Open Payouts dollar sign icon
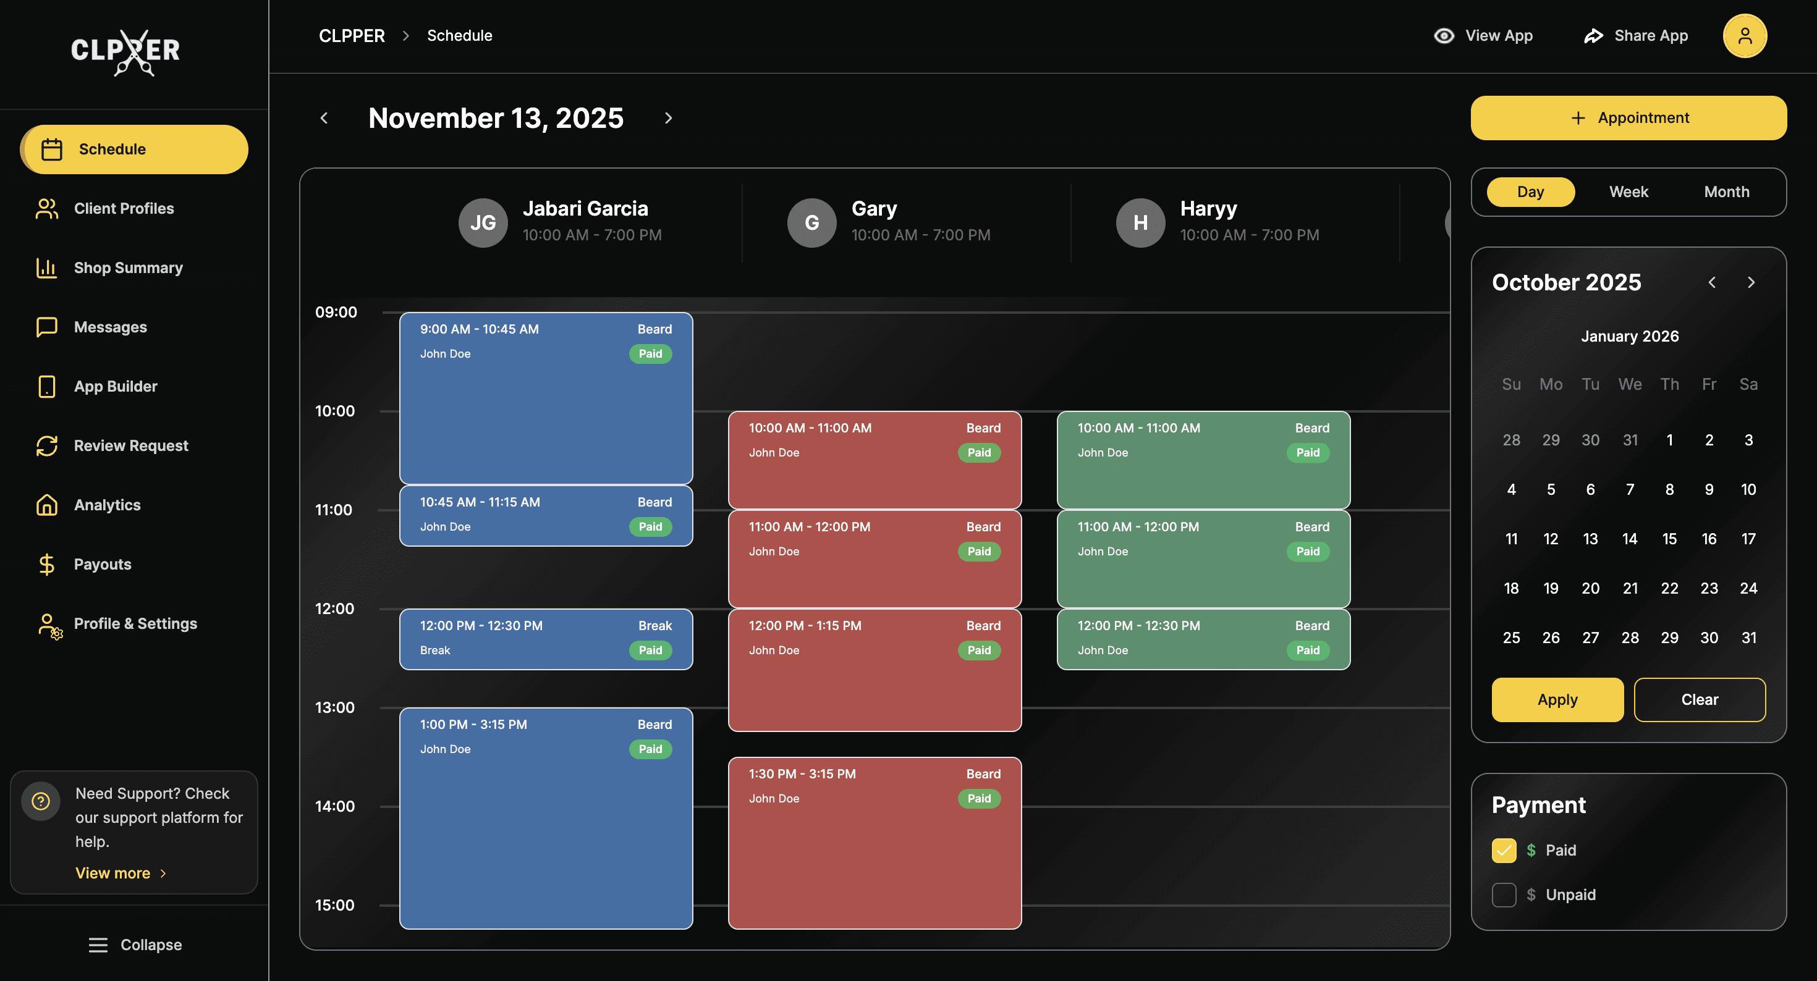The image size is (1817, 981). (x=46, y=564)
